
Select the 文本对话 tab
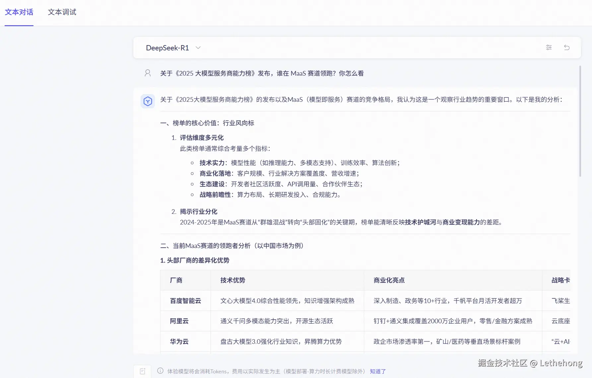pyautogui.click(x=19, y=12)
